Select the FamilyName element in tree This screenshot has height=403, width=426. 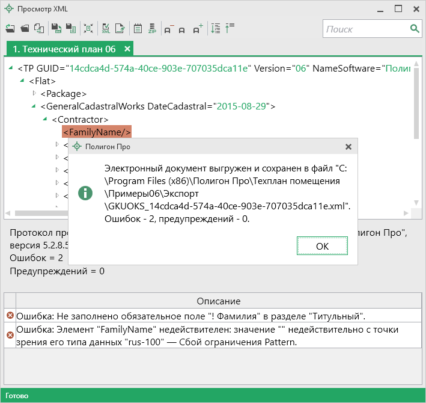pyautogui.click(x=97, y=132)
